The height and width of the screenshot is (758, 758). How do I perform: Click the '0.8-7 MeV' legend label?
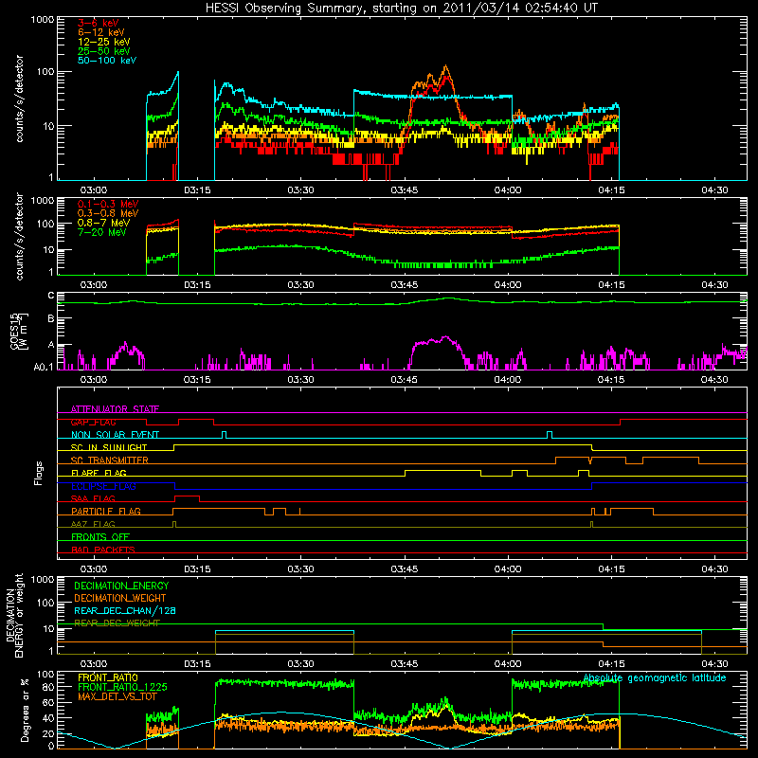click(x=103, y=223)
